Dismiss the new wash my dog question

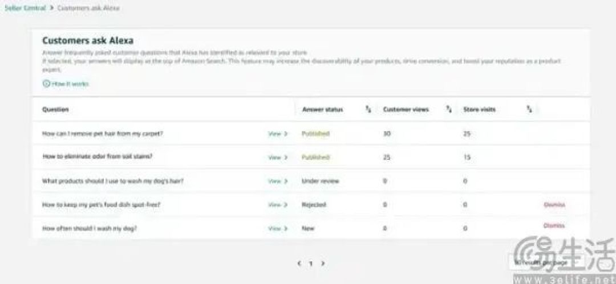[554, 225]
